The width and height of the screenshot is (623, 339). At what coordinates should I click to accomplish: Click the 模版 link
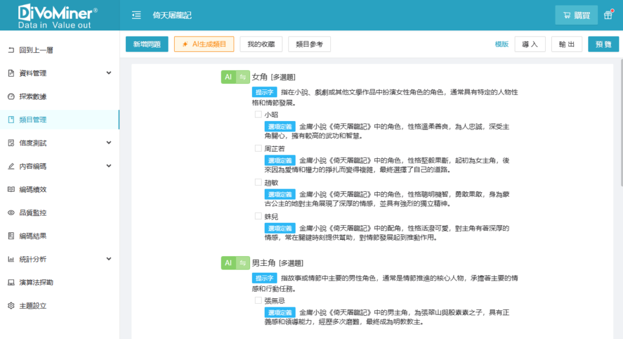click(501, 44)
